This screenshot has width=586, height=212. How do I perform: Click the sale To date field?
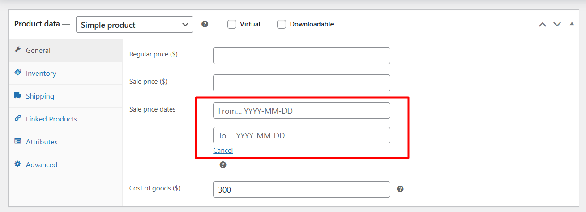click(x=302, y=135)
